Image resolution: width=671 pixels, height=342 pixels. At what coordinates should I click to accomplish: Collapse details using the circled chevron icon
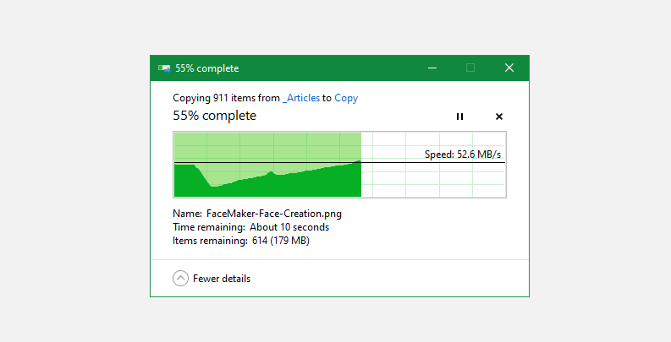(180, 279)
